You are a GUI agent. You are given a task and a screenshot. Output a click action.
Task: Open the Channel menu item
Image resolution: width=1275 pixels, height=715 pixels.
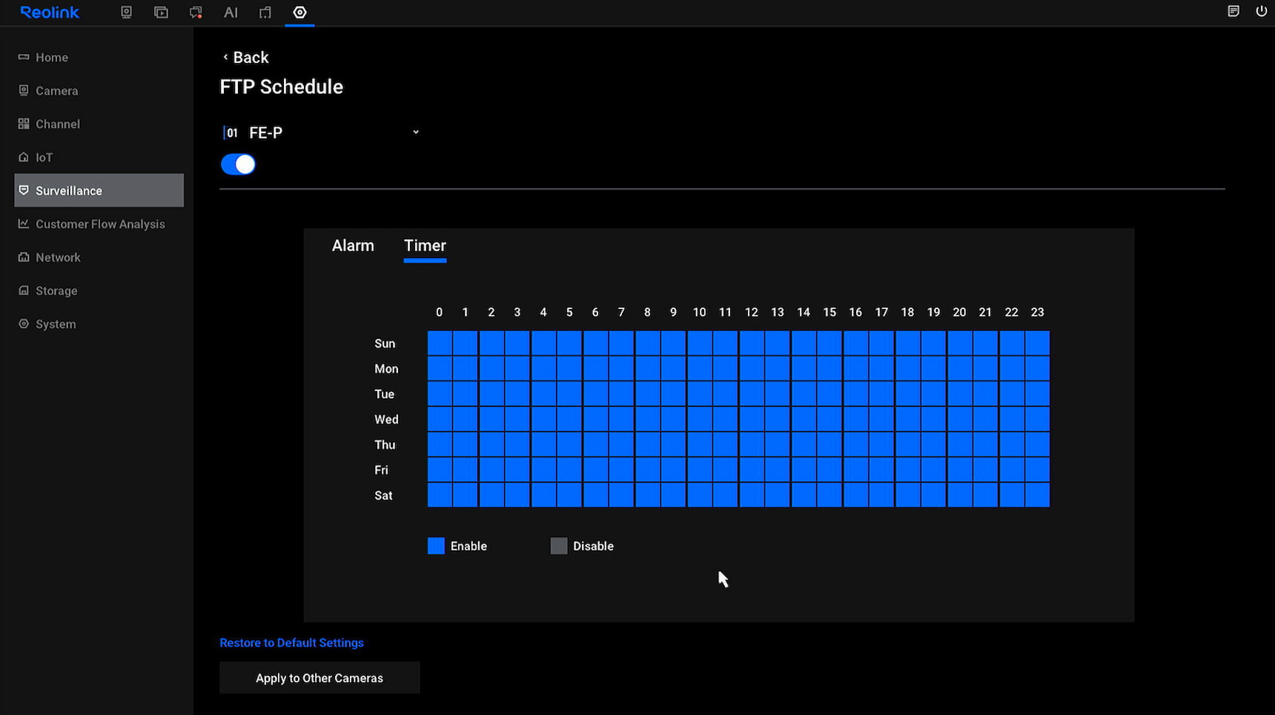click(99, 124)
